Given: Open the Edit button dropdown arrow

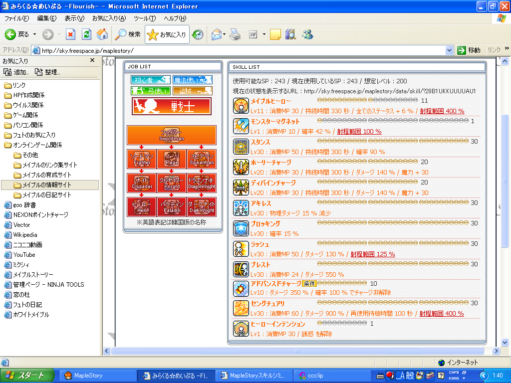Looking at the screenshot, I should click(x=264, y=34).
